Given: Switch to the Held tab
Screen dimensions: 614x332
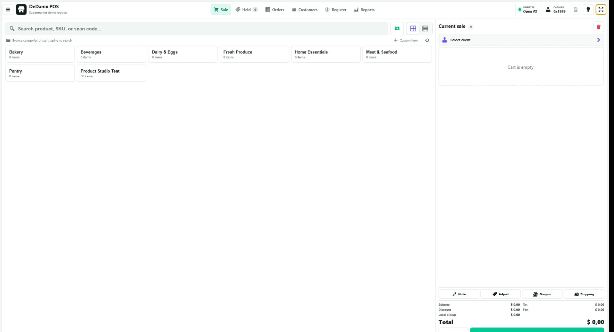Looking at the screenshot, I should [x=246, y=10].
